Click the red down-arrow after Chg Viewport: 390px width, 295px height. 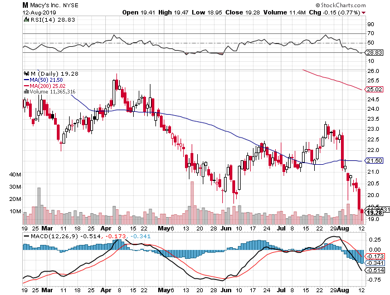[x=364, y=13]
